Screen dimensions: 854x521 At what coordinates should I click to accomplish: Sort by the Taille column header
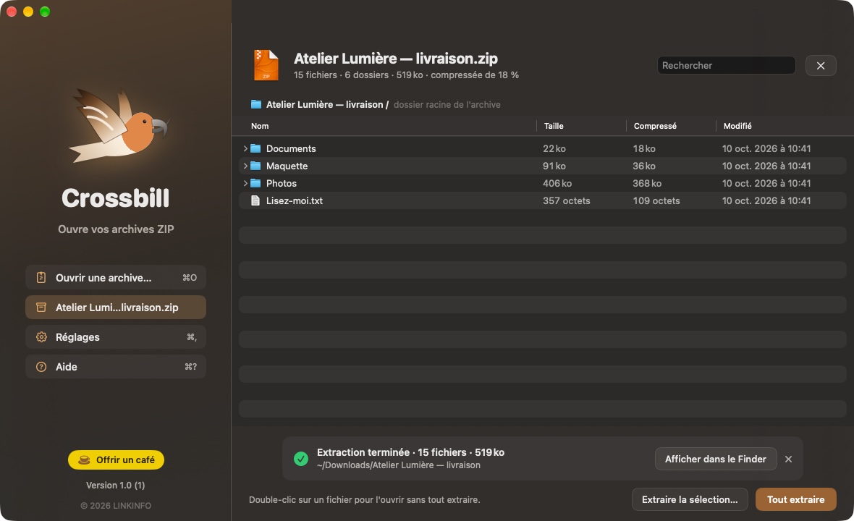point(554,126)
